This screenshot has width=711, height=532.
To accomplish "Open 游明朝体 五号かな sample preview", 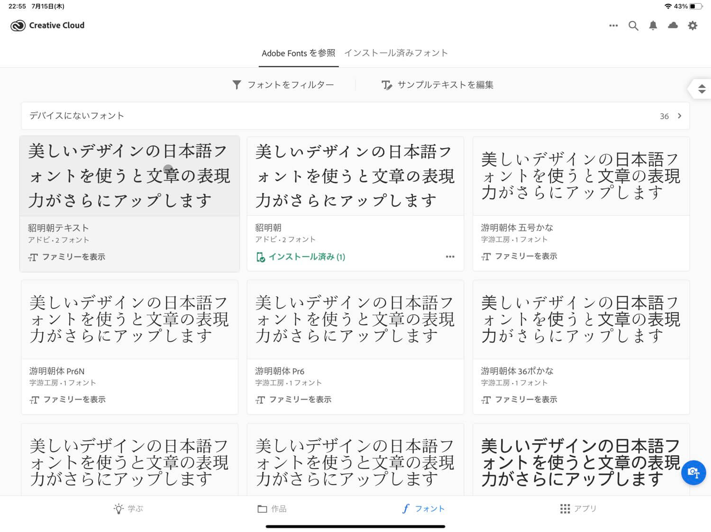I will click(581, 176).
